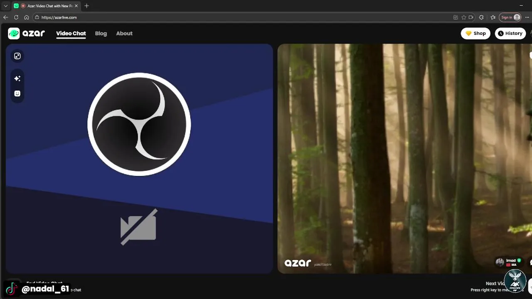
Task: Open imad's profile badge
Action: [x=508, y=262]
